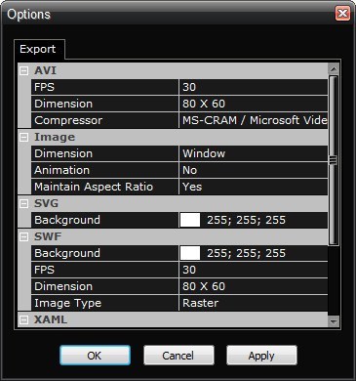Screen dimensions: 356x381
Task: Click the scrollbar down arrow
Action: point(334,321)
